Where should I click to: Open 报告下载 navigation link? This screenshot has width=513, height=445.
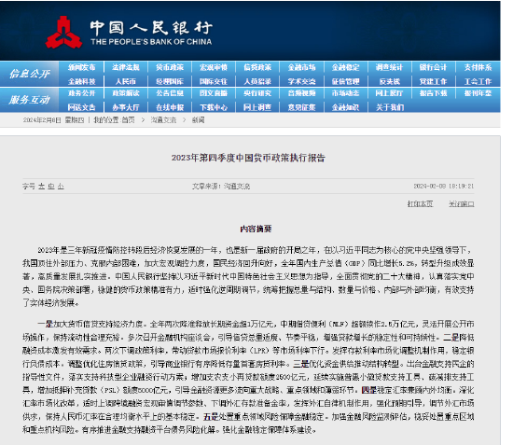tap(433, 93)
